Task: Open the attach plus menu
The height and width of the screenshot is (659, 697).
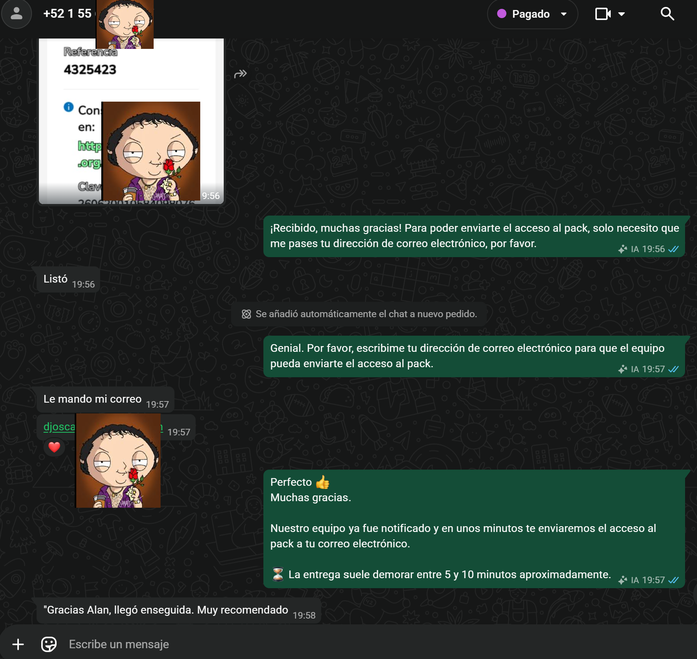Action: pos(18,644)
